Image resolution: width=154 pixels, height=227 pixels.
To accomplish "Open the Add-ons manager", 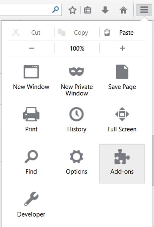I will (122, 164).
